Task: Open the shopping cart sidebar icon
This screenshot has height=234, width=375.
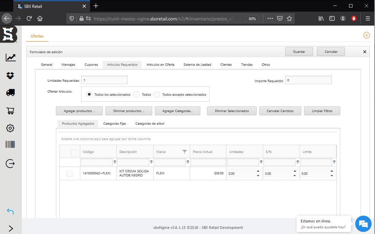Action: tap(10, 111)
